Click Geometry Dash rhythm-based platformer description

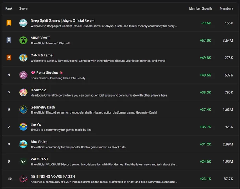[x=94, y=112]
